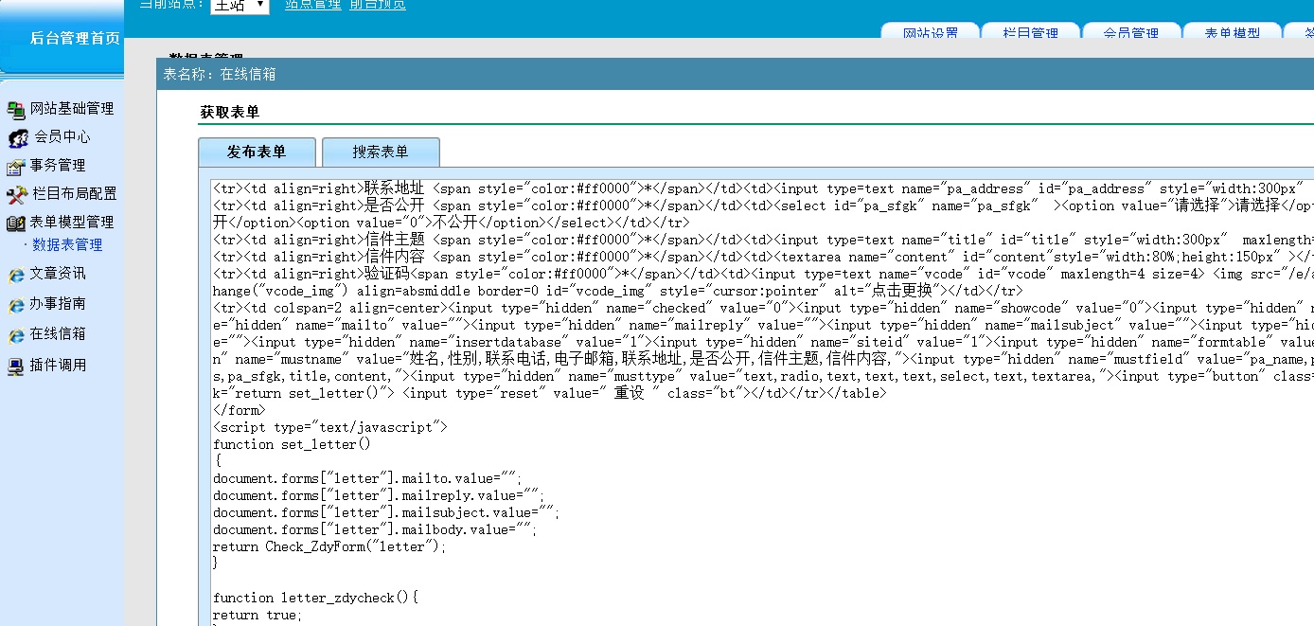The width and height of the screenshot is (1314, 626).
Task: Click the 在线信箱 browser icon
Action: (15, 335)
